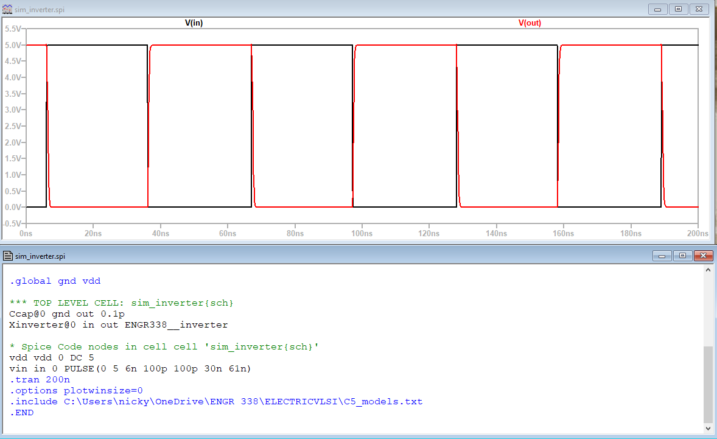Click the netlist window's document icon
The image size is (717, 439).
click(x=8, y=256)
